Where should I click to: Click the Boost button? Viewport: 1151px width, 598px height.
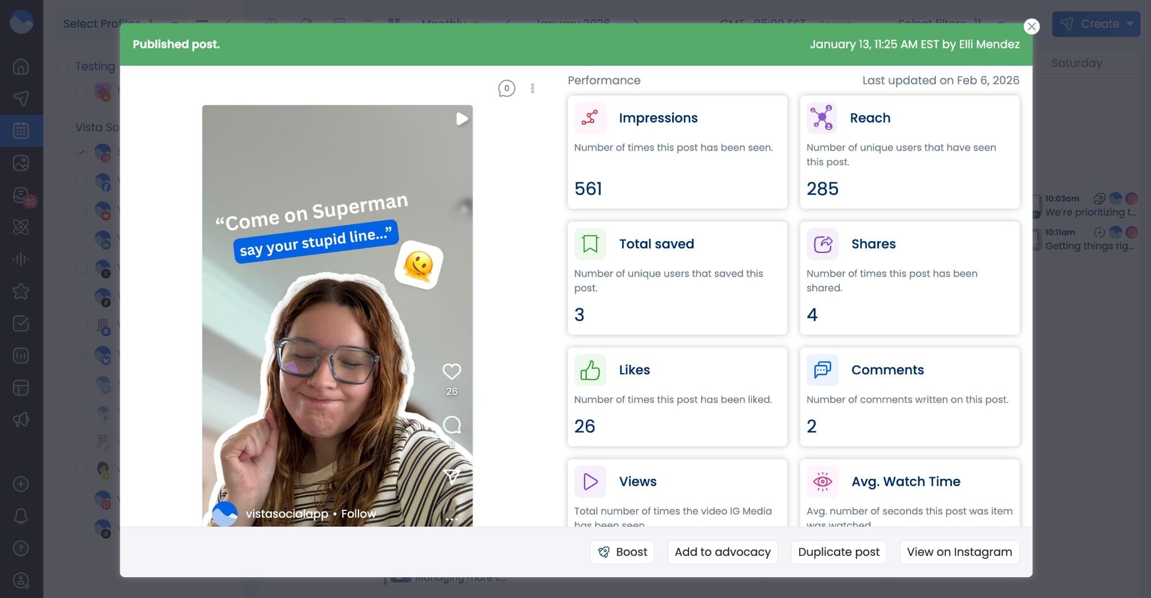tap(622, 552)
